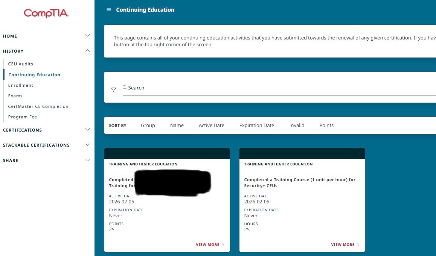Open CEU Audits in sidebar
The height and width of the screenshot is (256, 436).
21,64
